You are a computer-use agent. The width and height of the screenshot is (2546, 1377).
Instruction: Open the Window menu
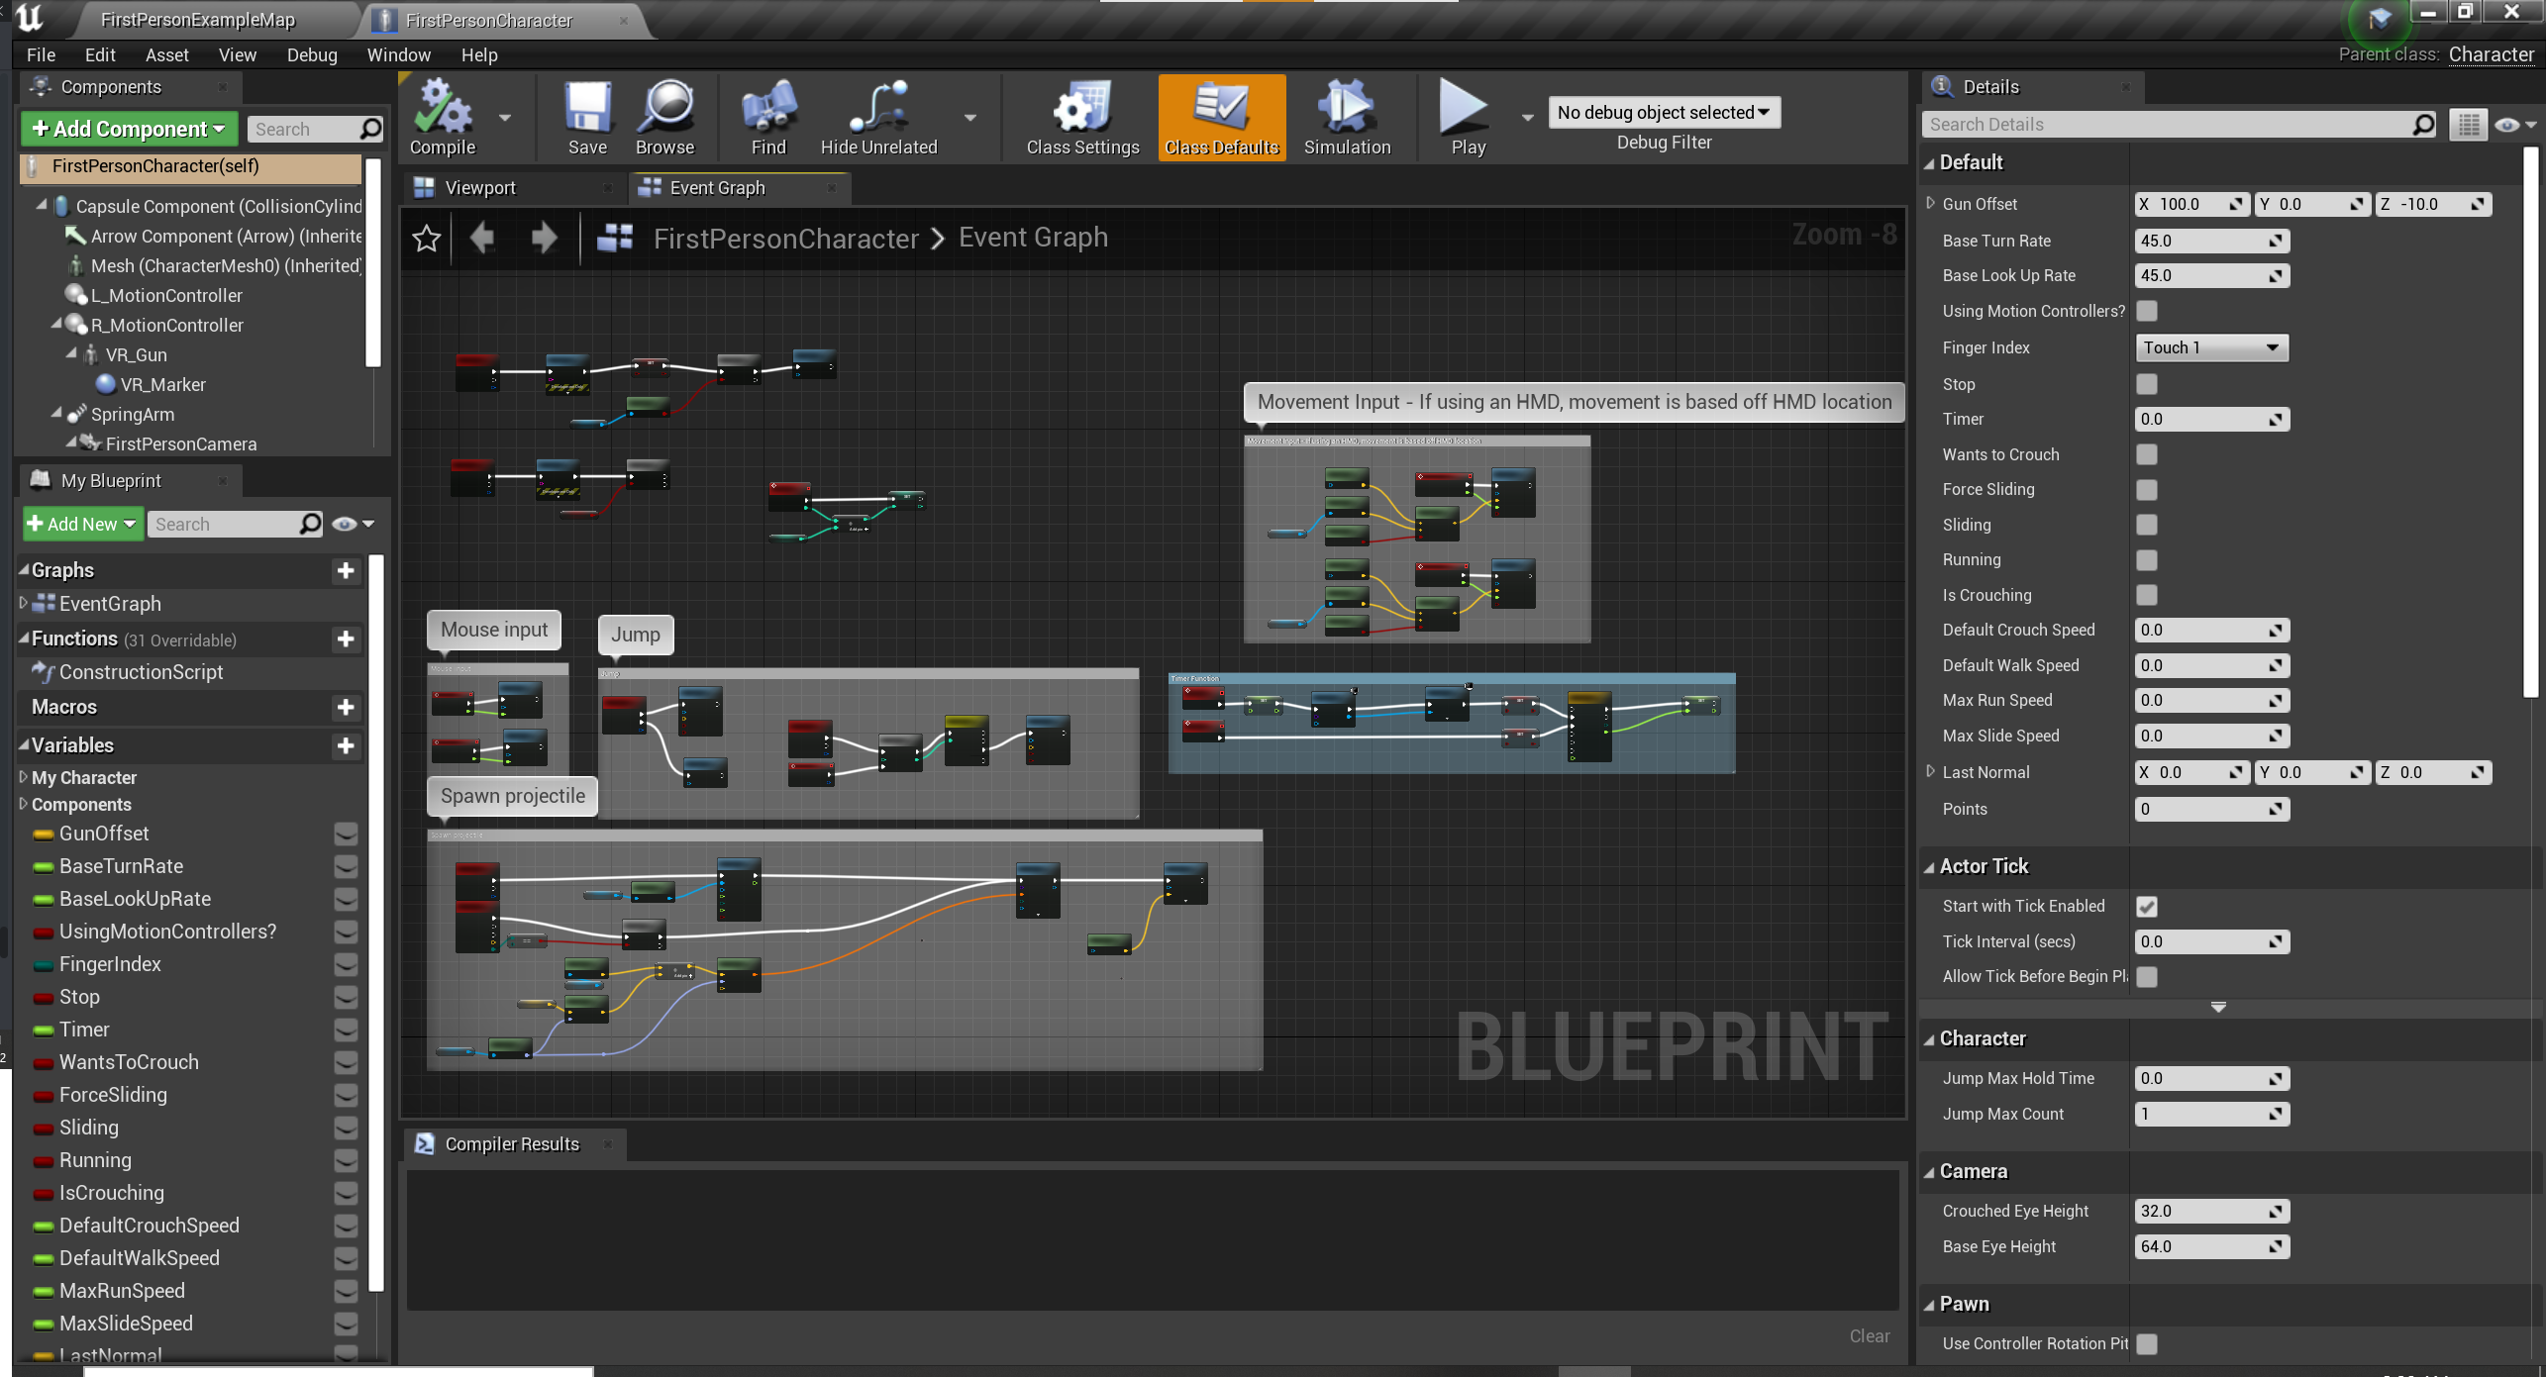pos(399,55)
